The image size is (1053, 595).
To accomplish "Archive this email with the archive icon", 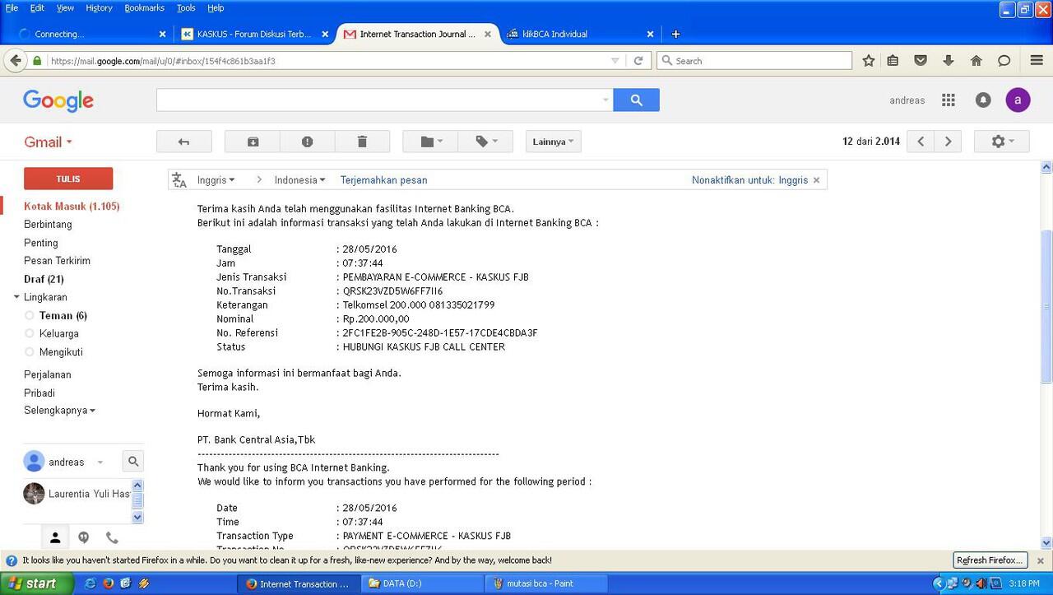I will (253, 142).
